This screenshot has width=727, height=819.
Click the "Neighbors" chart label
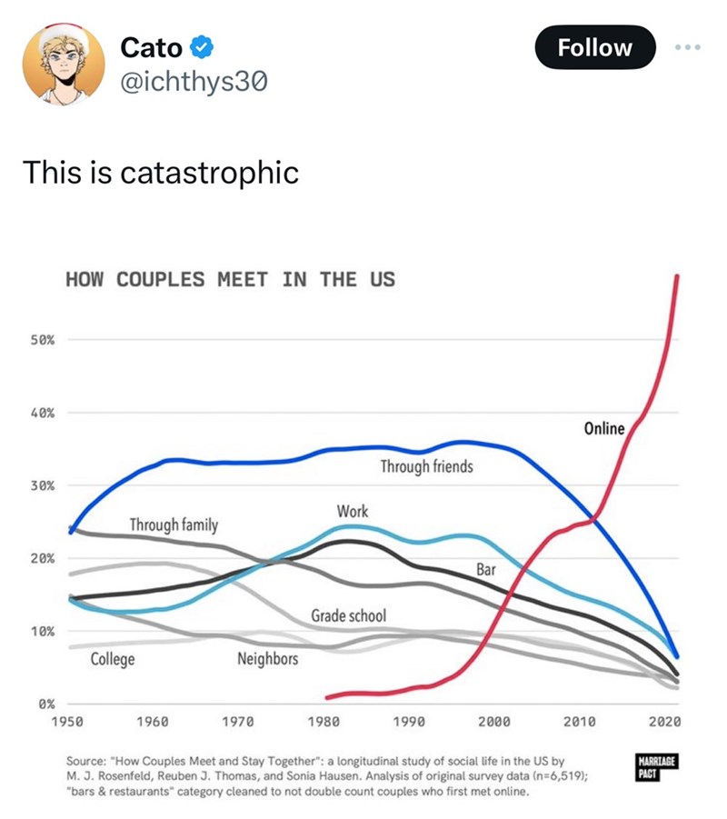267,658
